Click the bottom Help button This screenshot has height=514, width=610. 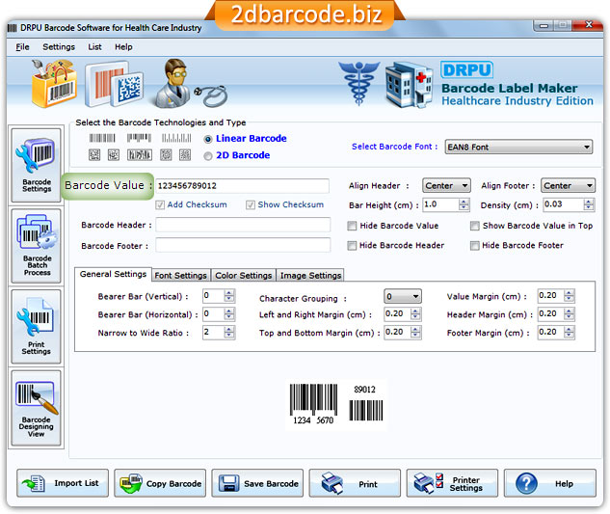550,483
